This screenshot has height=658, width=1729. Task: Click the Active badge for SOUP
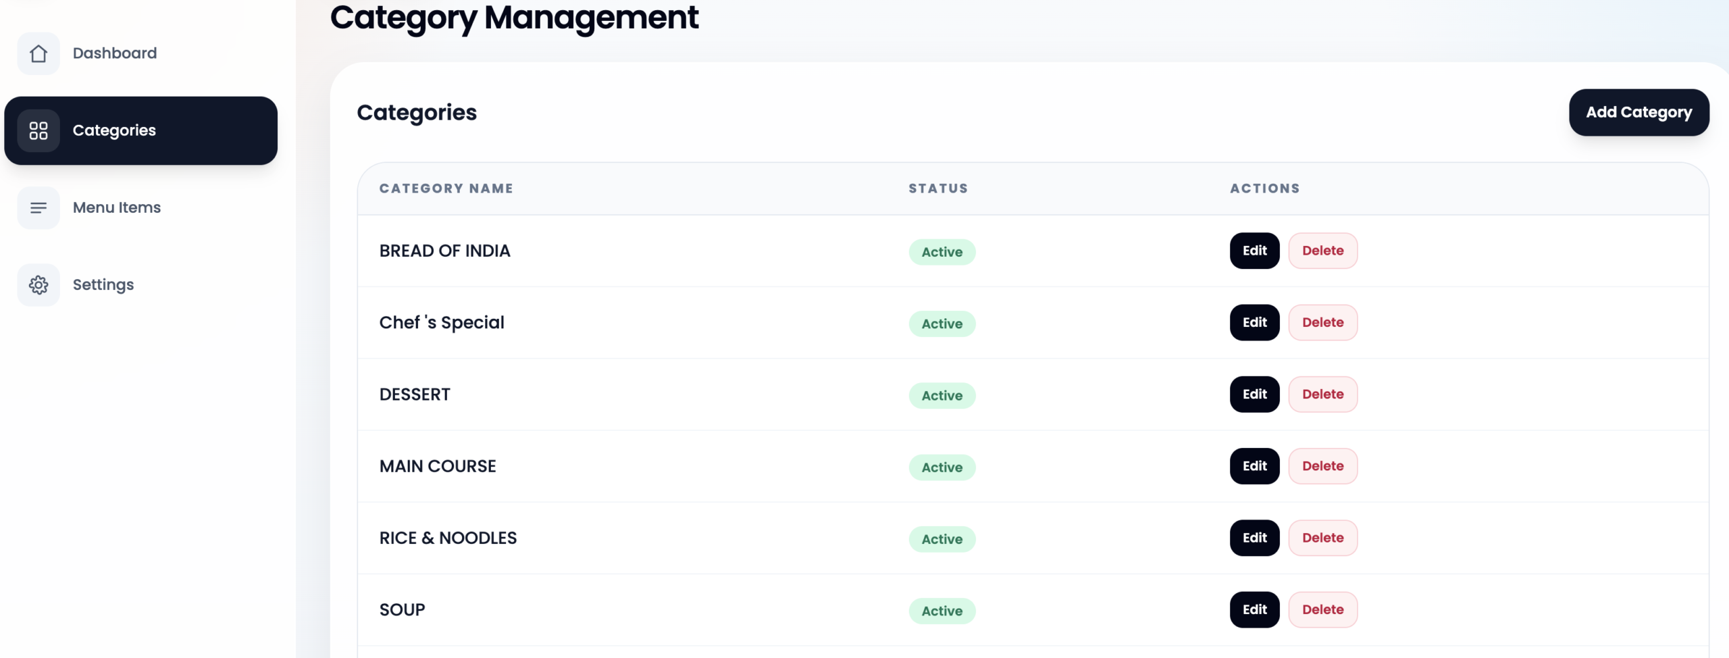[x=941, y=611]
